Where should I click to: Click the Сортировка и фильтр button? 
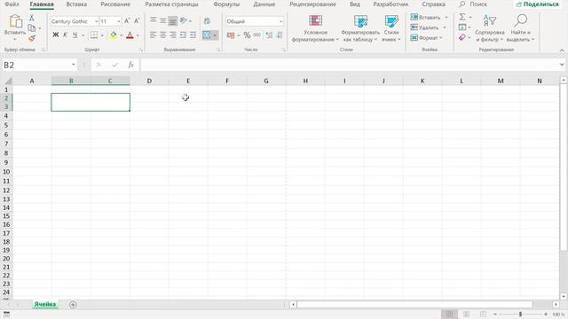pos(490,28)
